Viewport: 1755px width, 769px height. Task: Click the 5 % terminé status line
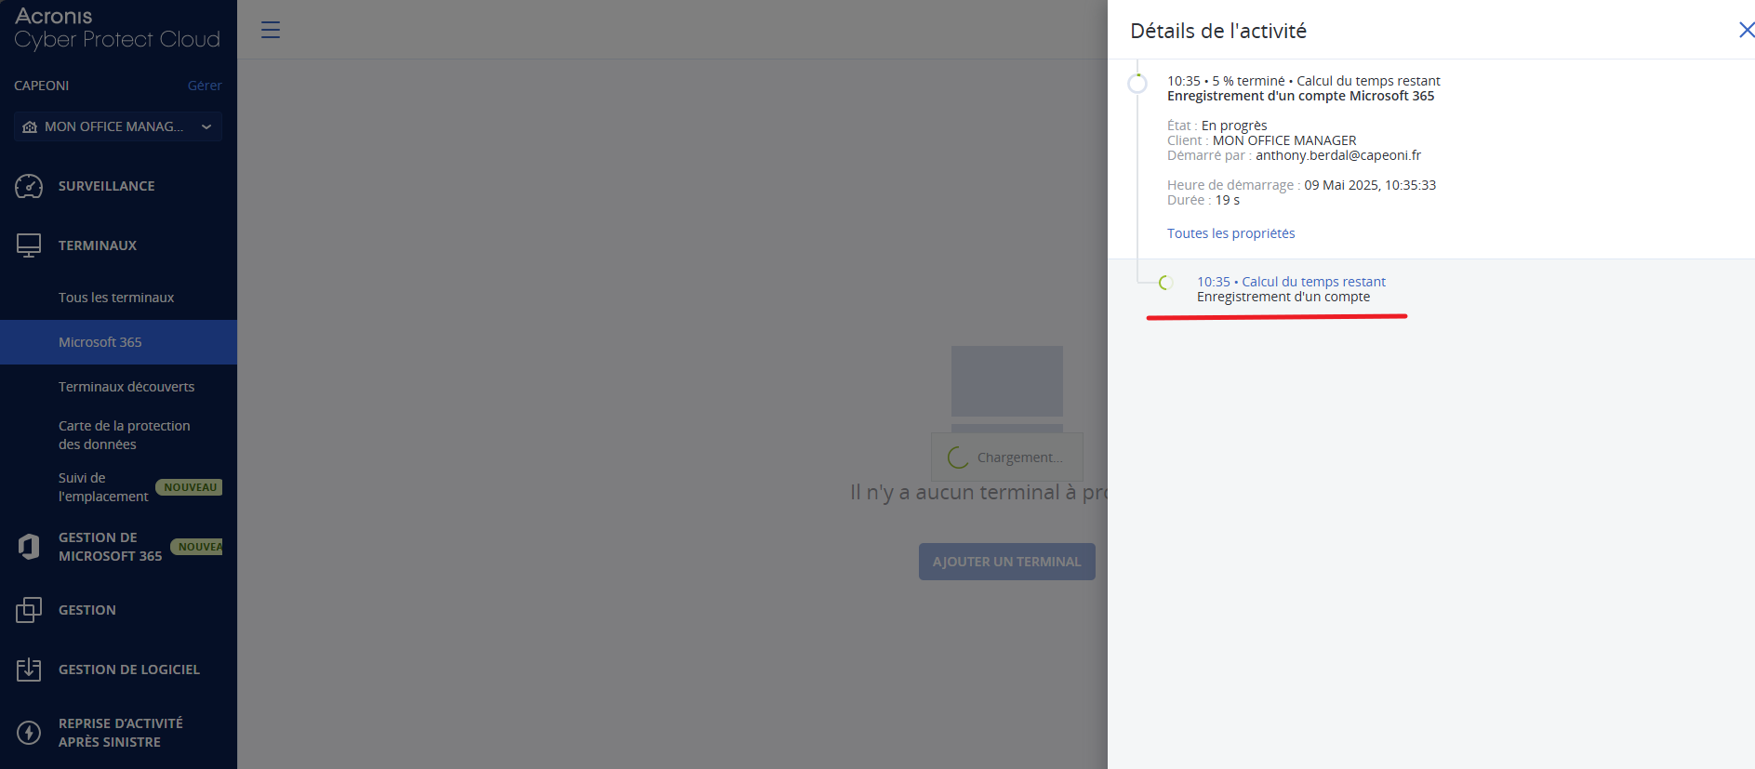[1304, 81]
